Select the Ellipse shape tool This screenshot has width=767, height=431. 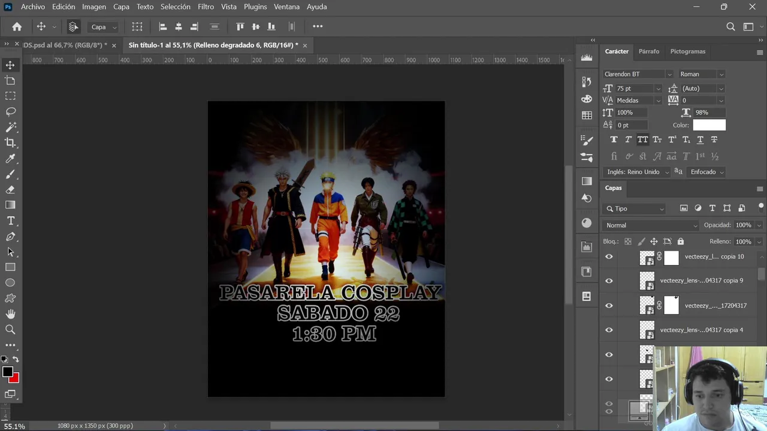(10, 283)
